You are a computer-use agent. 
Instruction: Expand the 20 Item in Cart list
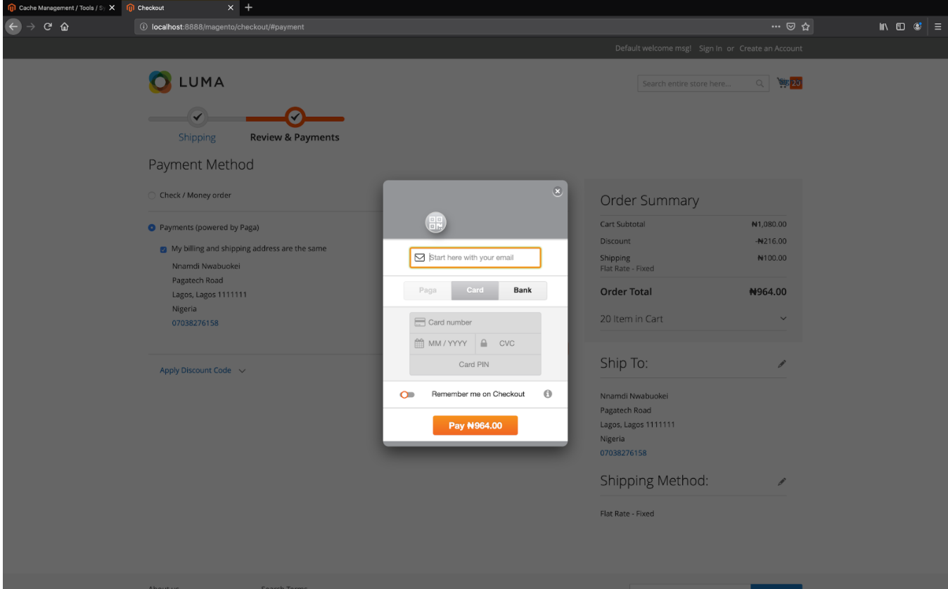pyautogui.click(x=693, y=318)
